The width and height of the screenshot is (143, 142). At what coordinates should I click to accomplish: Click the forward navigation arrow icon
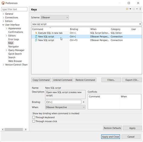click(134, 9)
